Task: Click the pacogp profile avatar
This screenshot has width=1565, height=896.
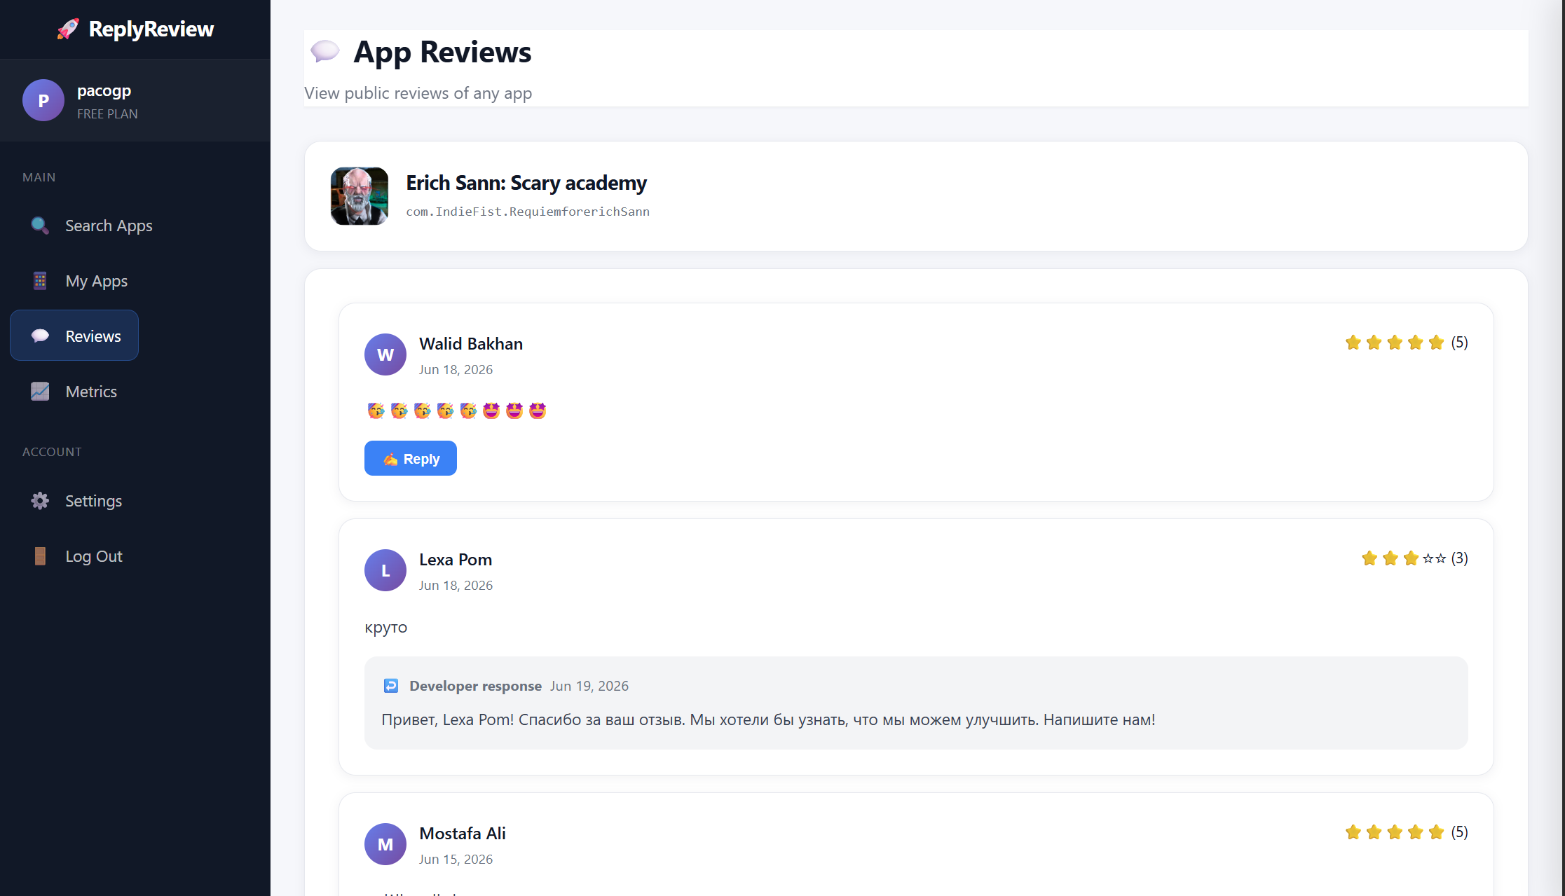Action: click(x=43, y=100)
